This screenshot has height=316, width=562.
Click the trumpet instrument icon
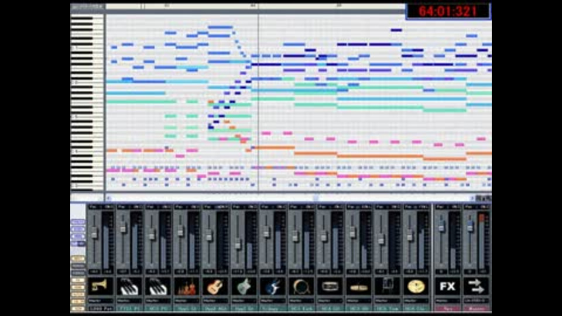tap(101, 287)
